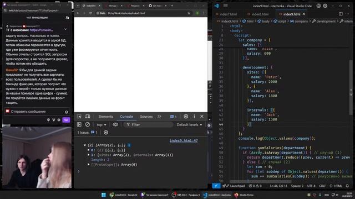Screen dimensions: 355x199
Task: Collapse the (2) [Array(2), {…}] console entry
Action: (85, 145)
